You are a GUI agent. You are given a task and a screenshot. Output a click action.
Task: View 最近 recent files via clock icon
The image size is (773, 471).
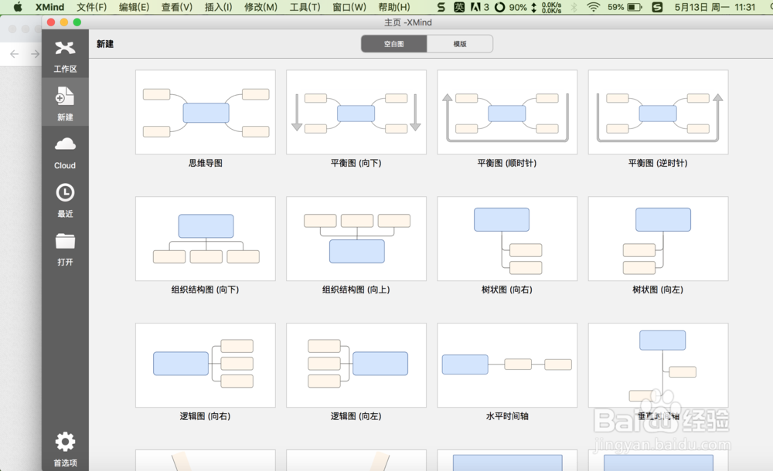tap(64, 198)
